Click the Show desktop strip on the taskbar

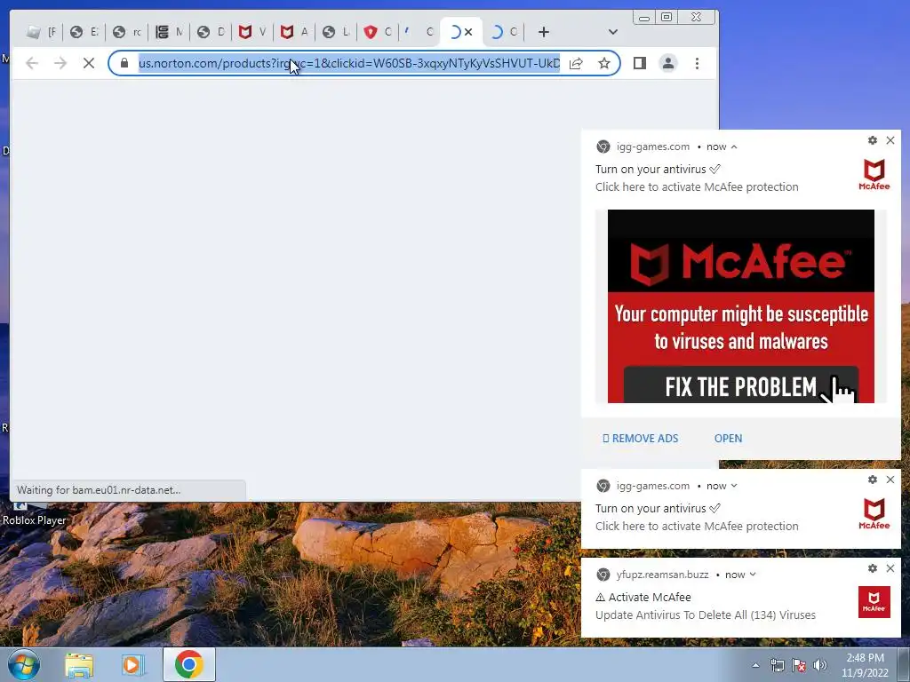[x=904, y=664]
